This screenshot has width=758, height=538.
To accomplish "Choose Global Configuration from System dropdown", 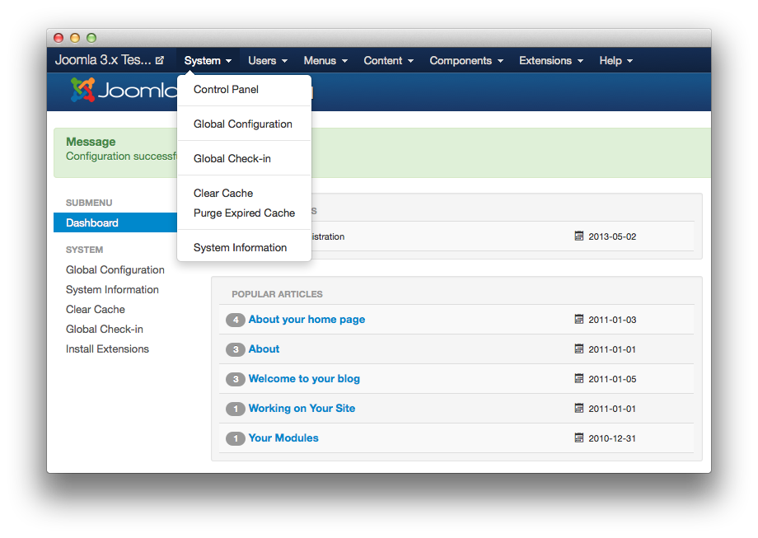I will click(x=243, y=124).
